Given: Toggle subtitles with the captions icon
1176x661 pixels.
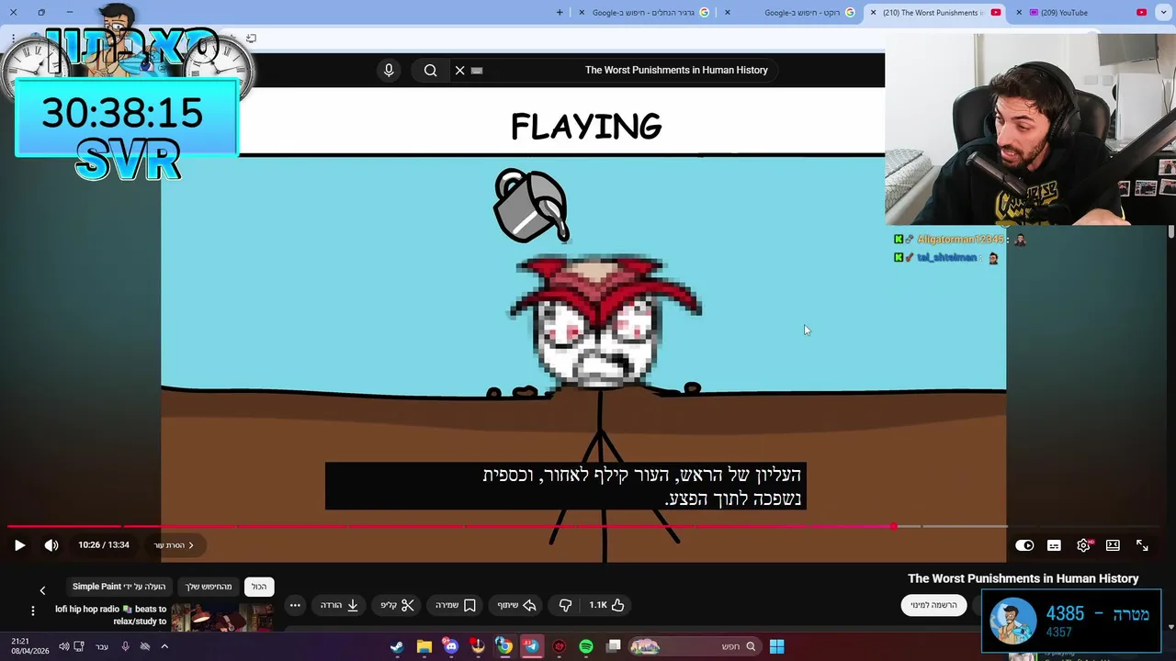Looking at the screenshot, I should [x=1054, y=545].
